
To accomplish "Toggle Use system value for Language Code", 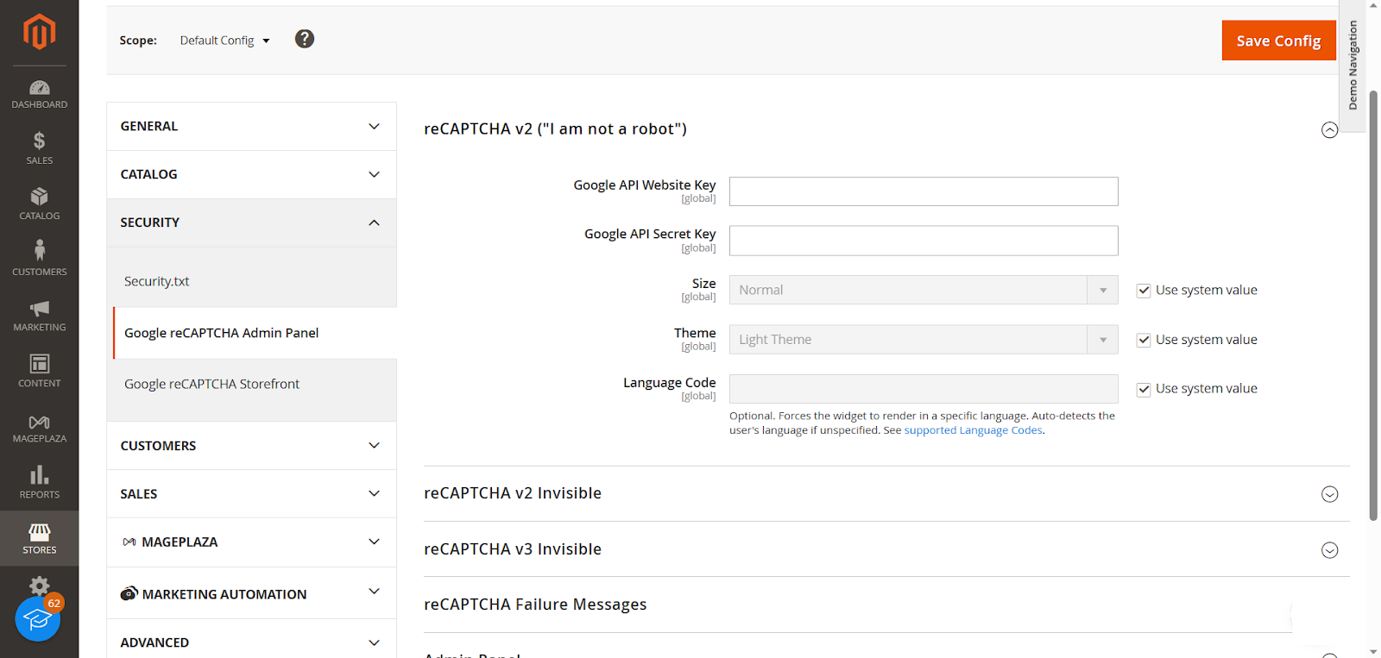I will click(x=1144, y=389).
